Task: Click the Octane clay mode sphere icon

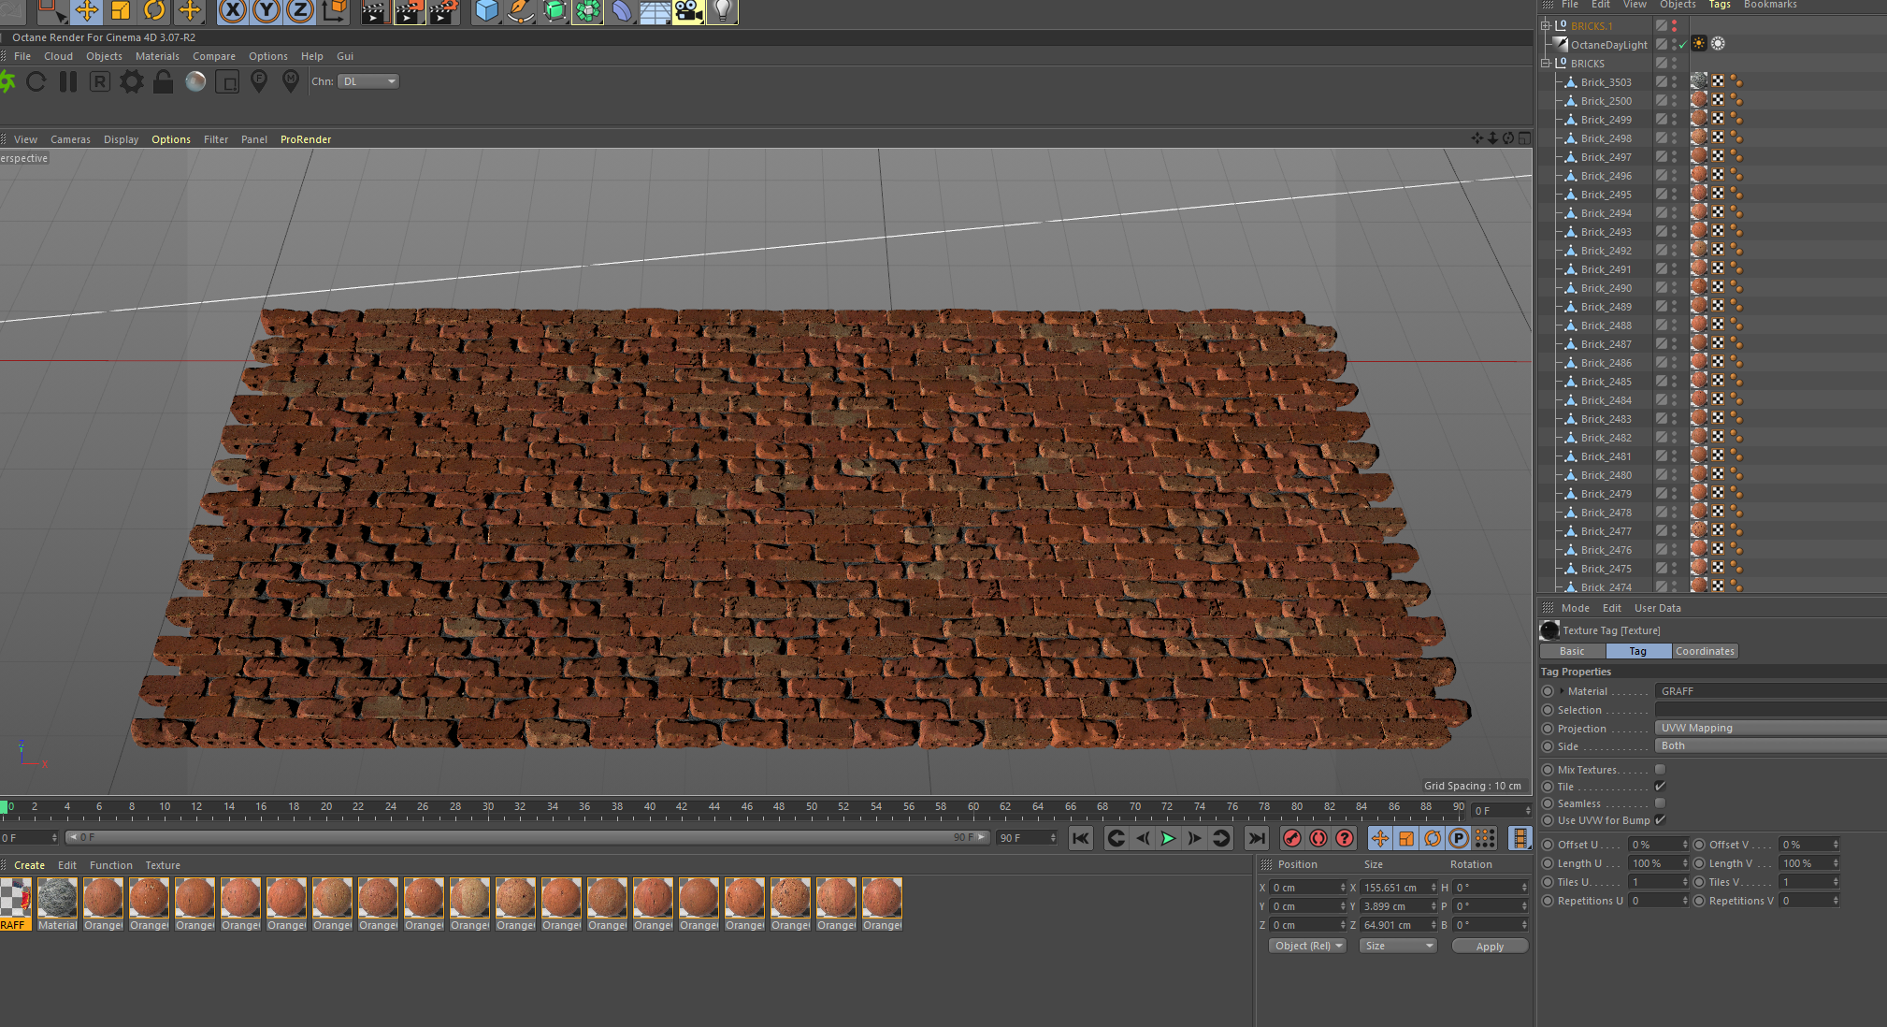Action: click(x=195, y=82)
